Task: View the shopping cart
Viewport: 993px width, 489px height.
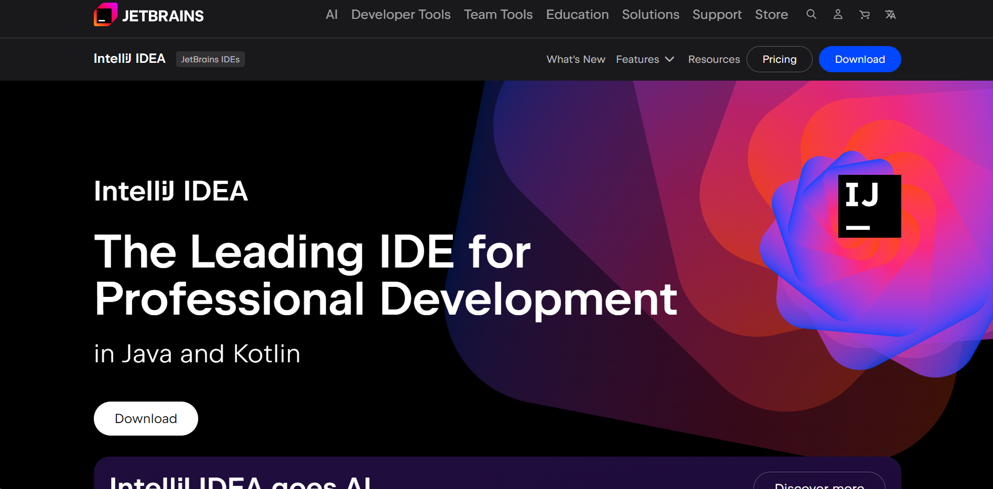Action: click(864, 14)
